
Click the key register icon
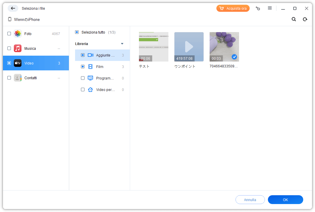[258, 9]
